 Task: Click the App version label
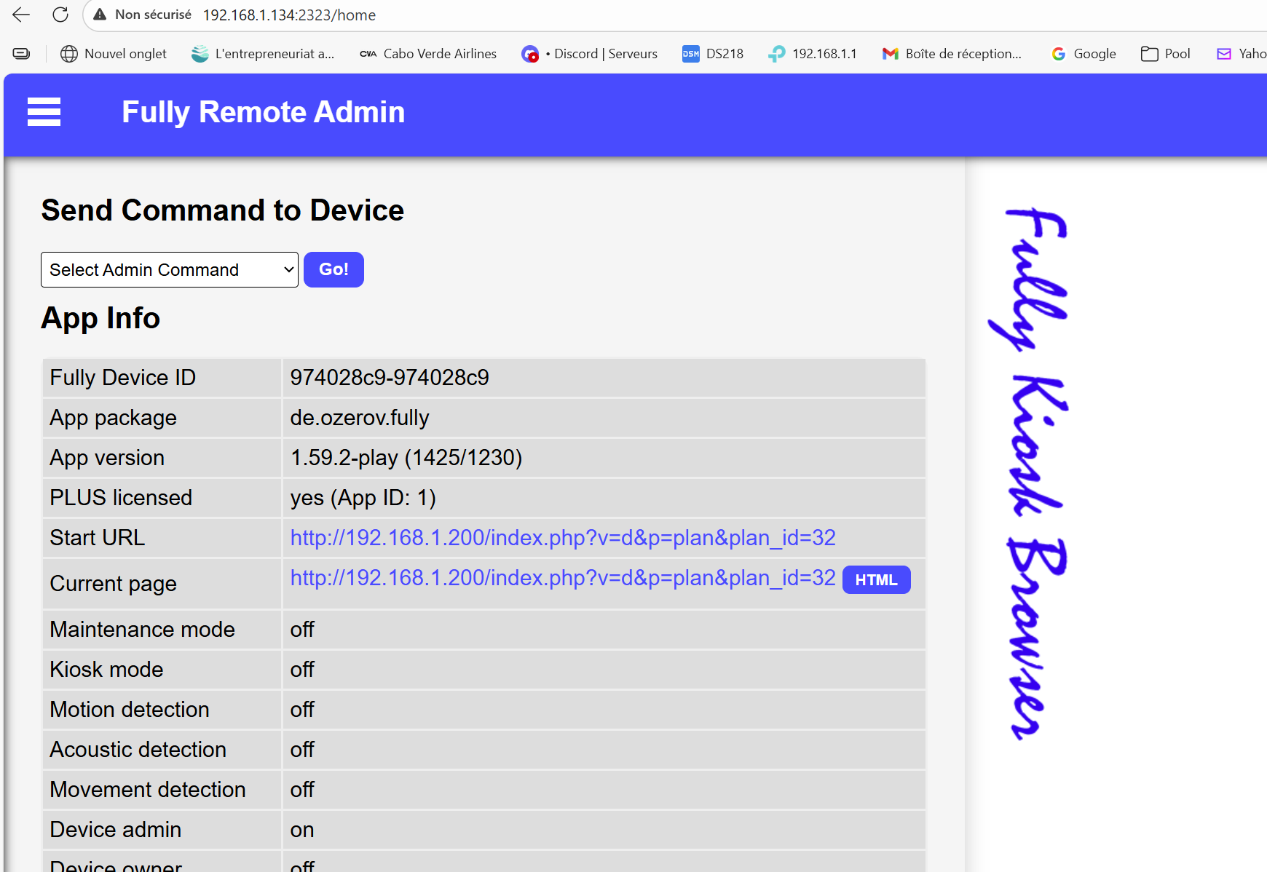(x=107, y=458)
